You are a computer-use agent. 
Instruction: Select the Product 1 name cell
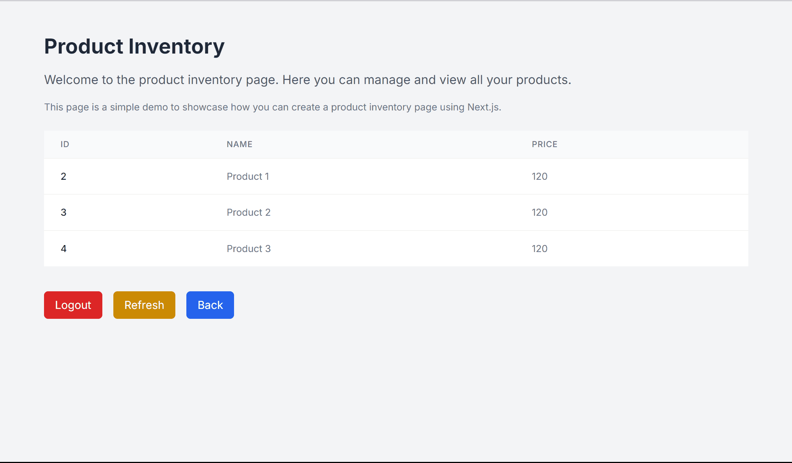click(x=248, y=176)
